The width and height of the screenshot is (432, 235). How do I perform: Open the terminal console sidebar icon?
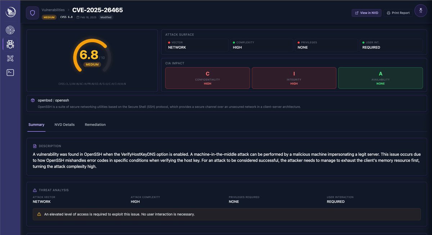[x=10, y=72]
